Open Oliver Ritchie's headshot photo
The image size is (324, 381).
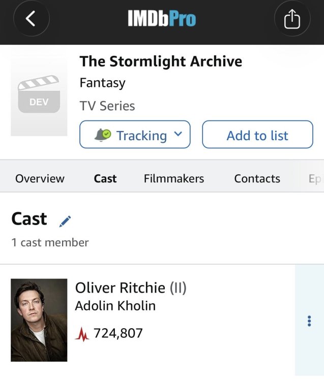coord(39,320)
